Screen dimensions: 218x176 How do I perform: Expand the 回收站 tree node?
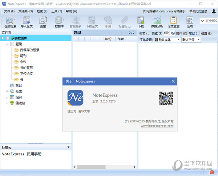tap(7, 103)
